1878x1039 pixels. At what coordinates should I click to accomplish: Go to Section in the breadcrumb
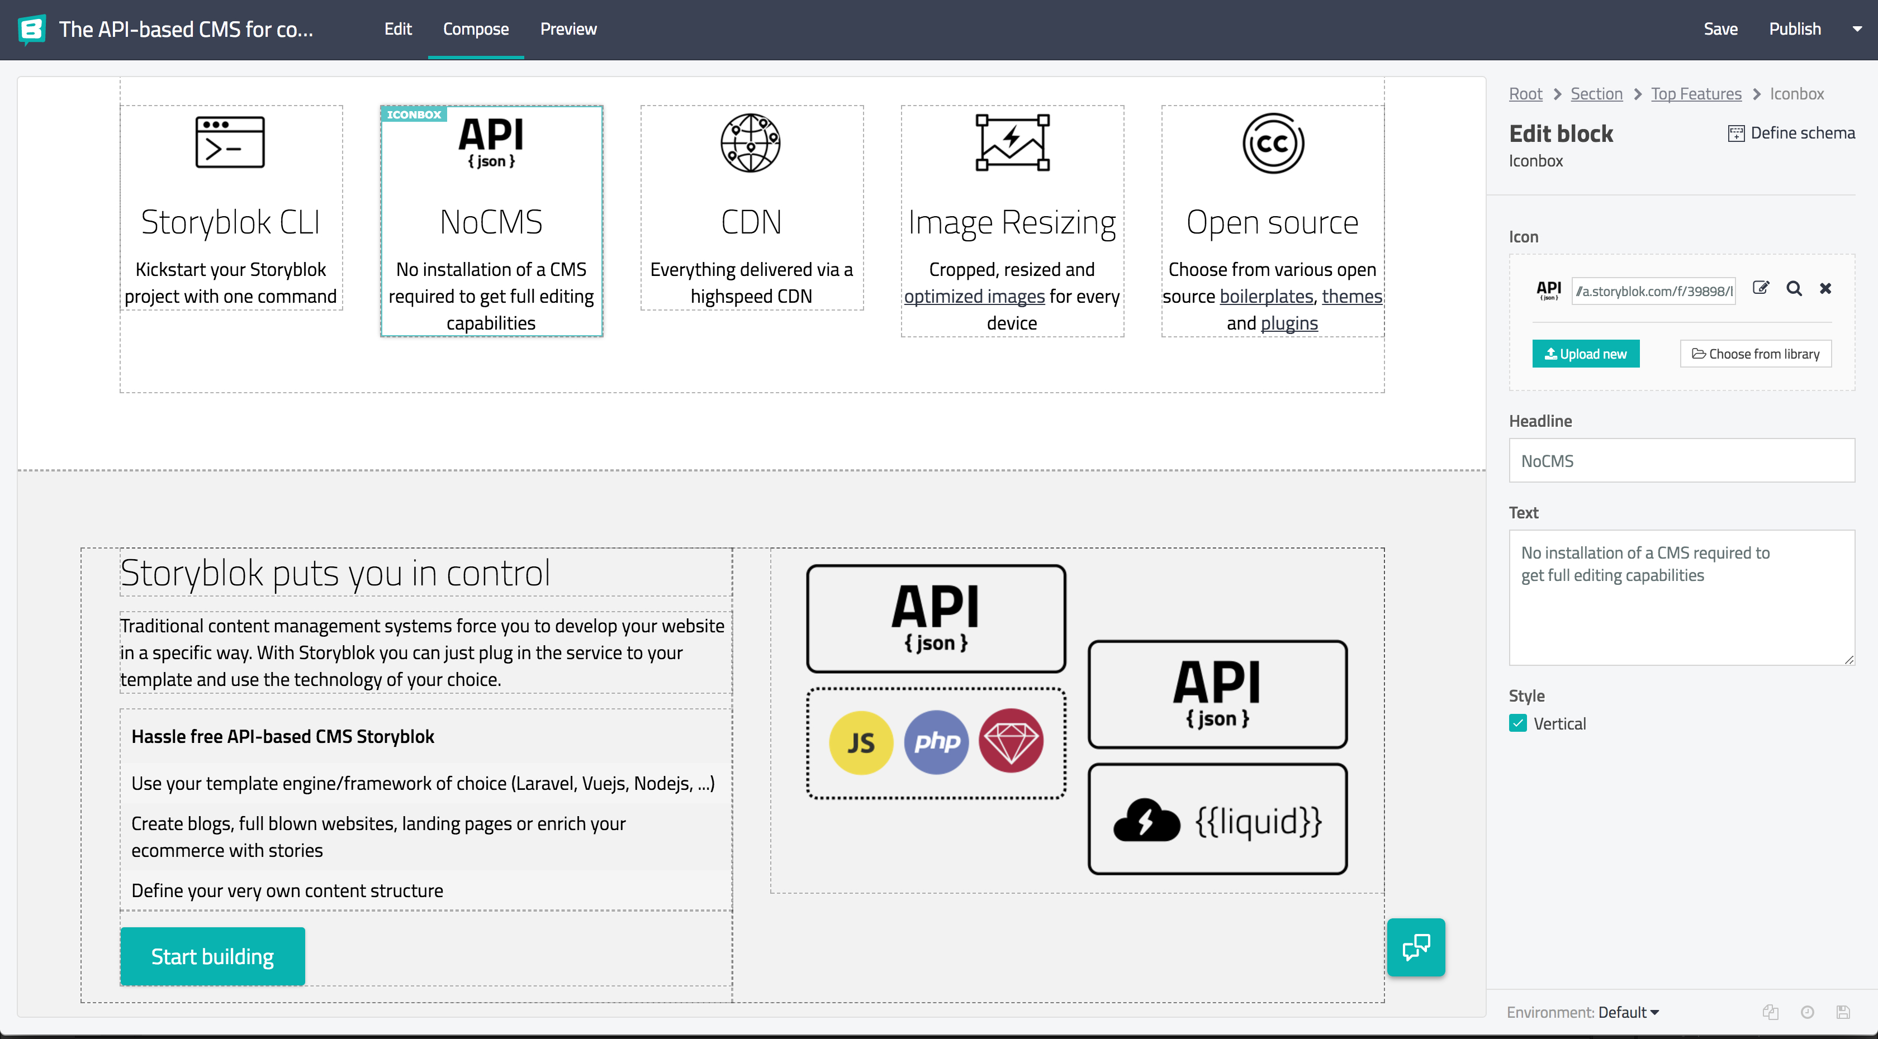pyautogui.click(x=1596, y=93)
